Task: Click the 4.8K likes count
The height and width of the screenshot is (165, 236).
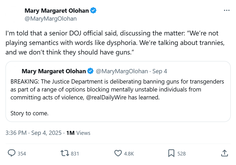Action: pyautogui.click(x=129, y=154)
